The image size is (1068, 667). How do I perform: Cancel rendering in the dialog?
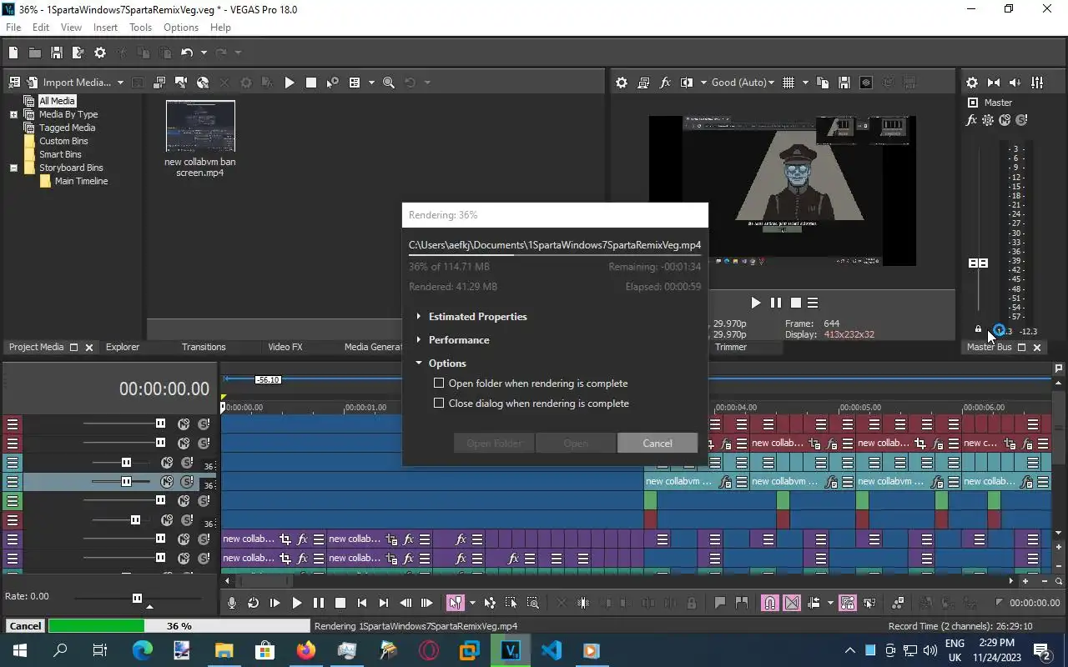tap(657, 443)
